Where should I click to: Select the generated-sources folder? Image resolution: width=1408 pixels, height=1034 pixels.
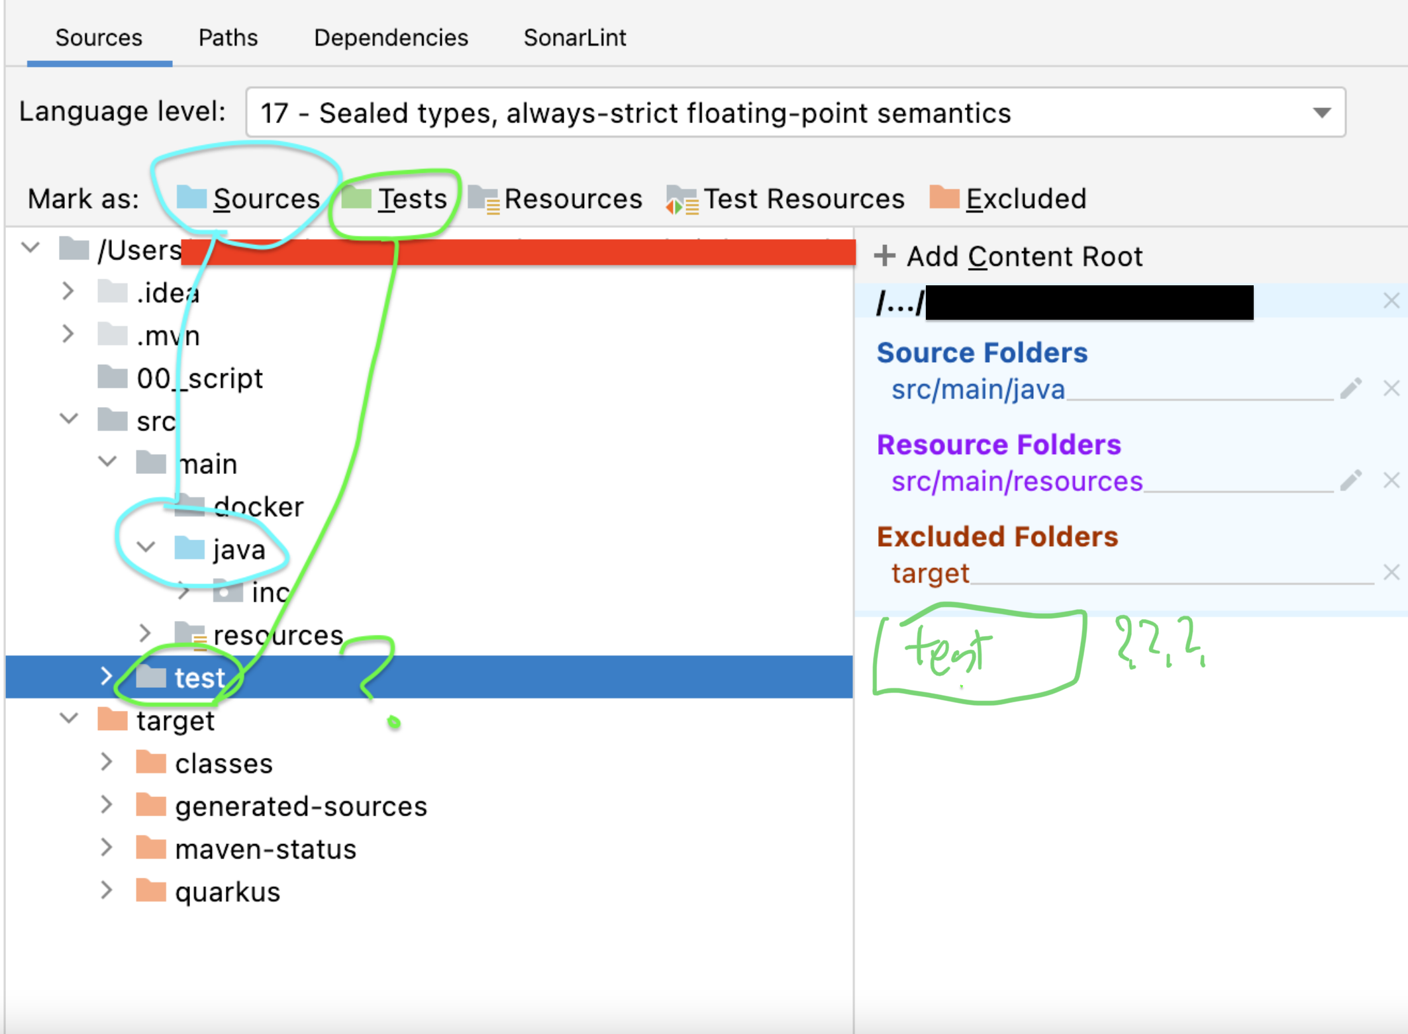point(300,806)
